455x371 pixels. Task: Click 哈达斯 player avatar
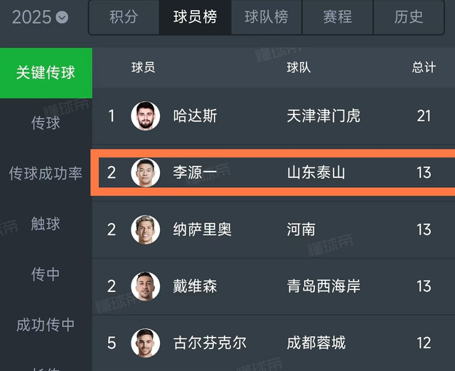146,115
